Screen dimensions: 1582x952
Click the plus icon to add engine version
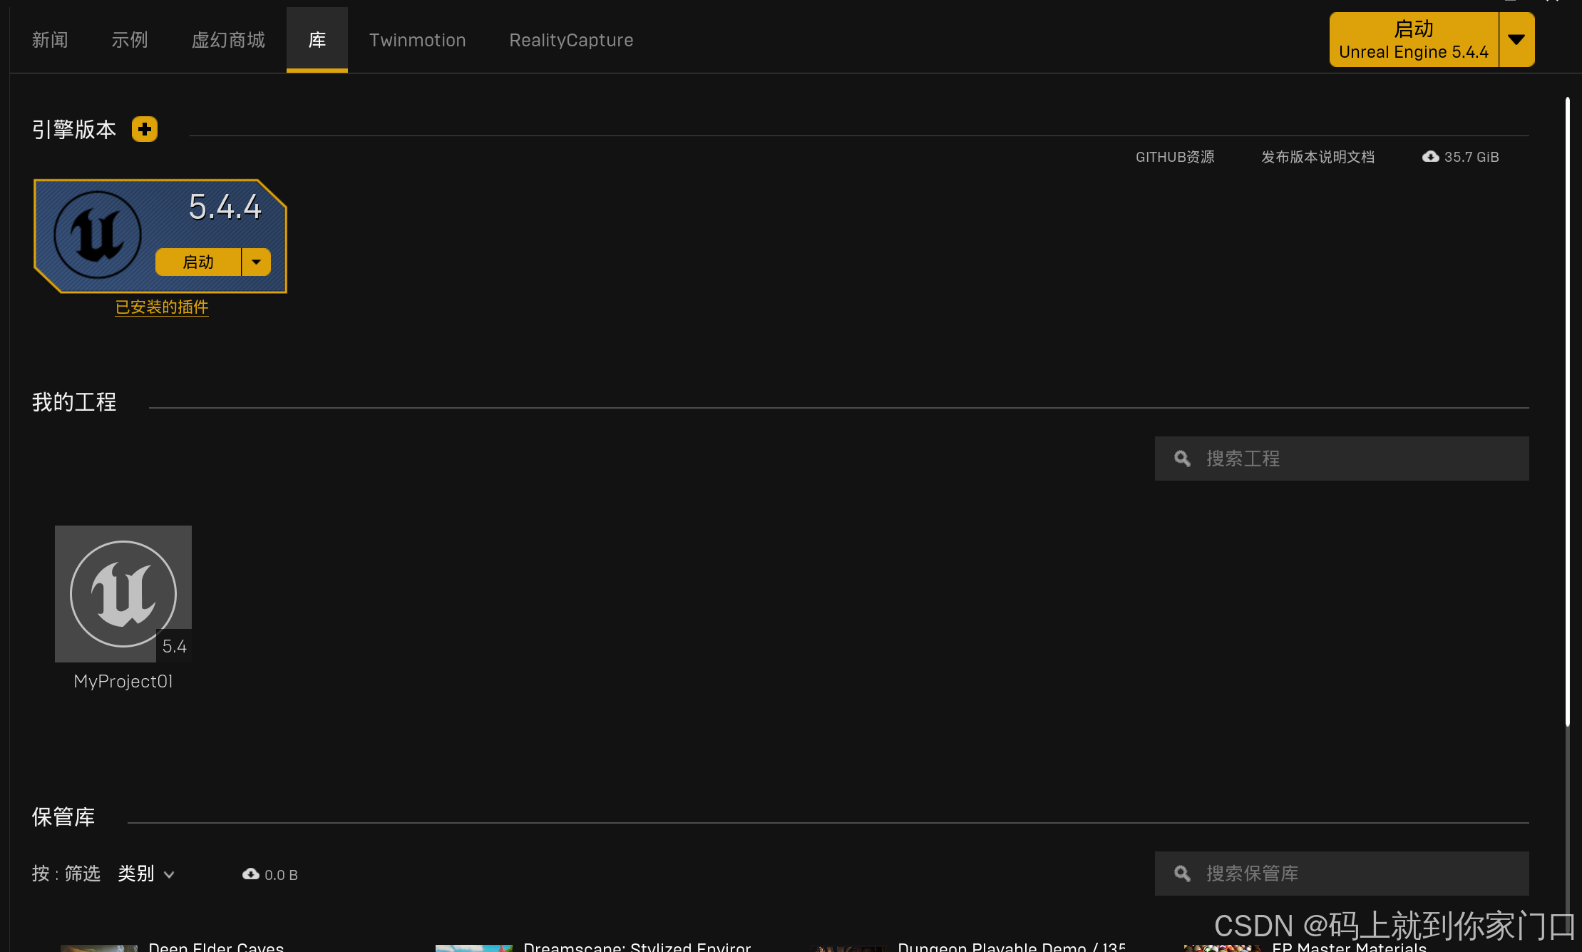145,129
